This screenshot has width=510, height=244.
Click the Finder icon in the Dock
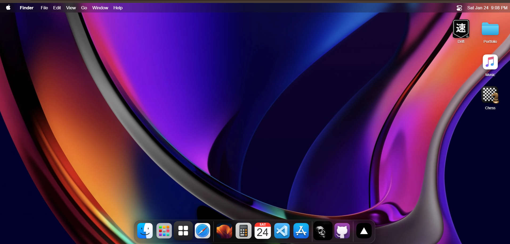tap(145, 231)
